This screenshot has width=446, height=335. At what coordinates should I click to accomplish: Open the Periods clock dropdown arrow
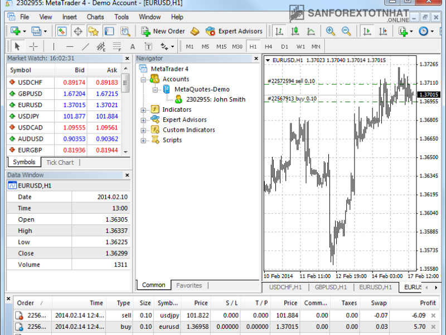[x=433, y=31]
